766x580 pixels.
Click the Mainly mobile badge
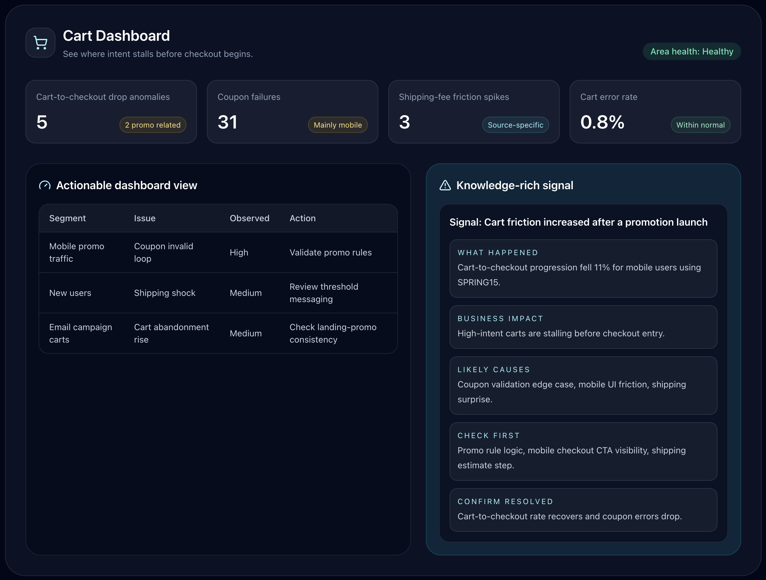click(337, 125)
